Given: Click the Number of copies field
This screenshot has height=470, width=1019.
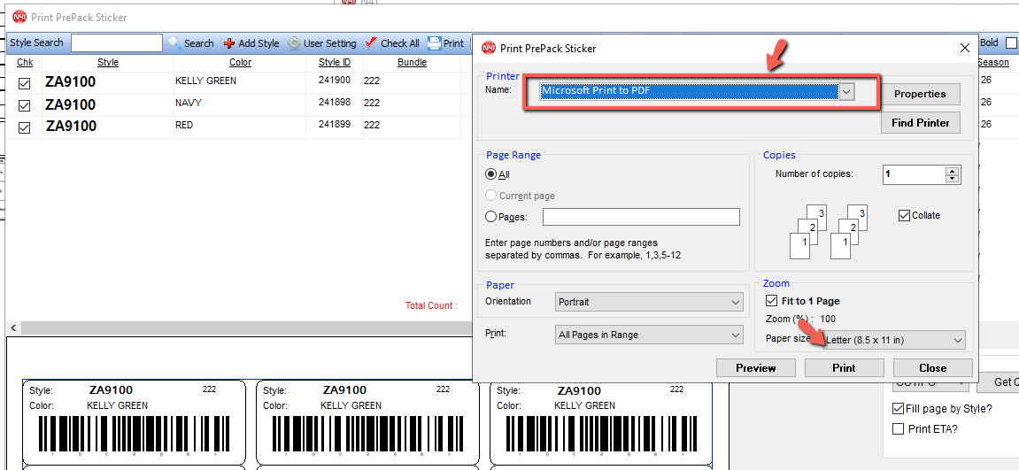Looking at the screenshot, I should click(915, 175).
